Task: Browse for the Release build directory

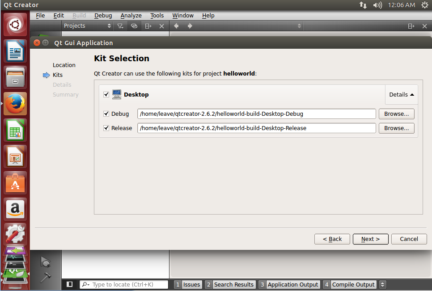Action: coord(397,128)
